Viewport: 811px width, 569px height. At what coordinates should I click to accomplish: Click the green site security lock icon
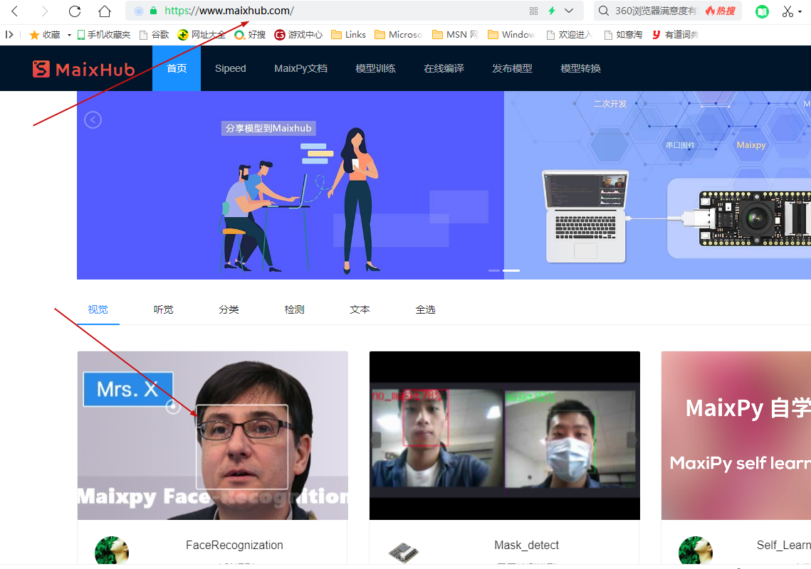pyautogui.click(x=153, y=11)
